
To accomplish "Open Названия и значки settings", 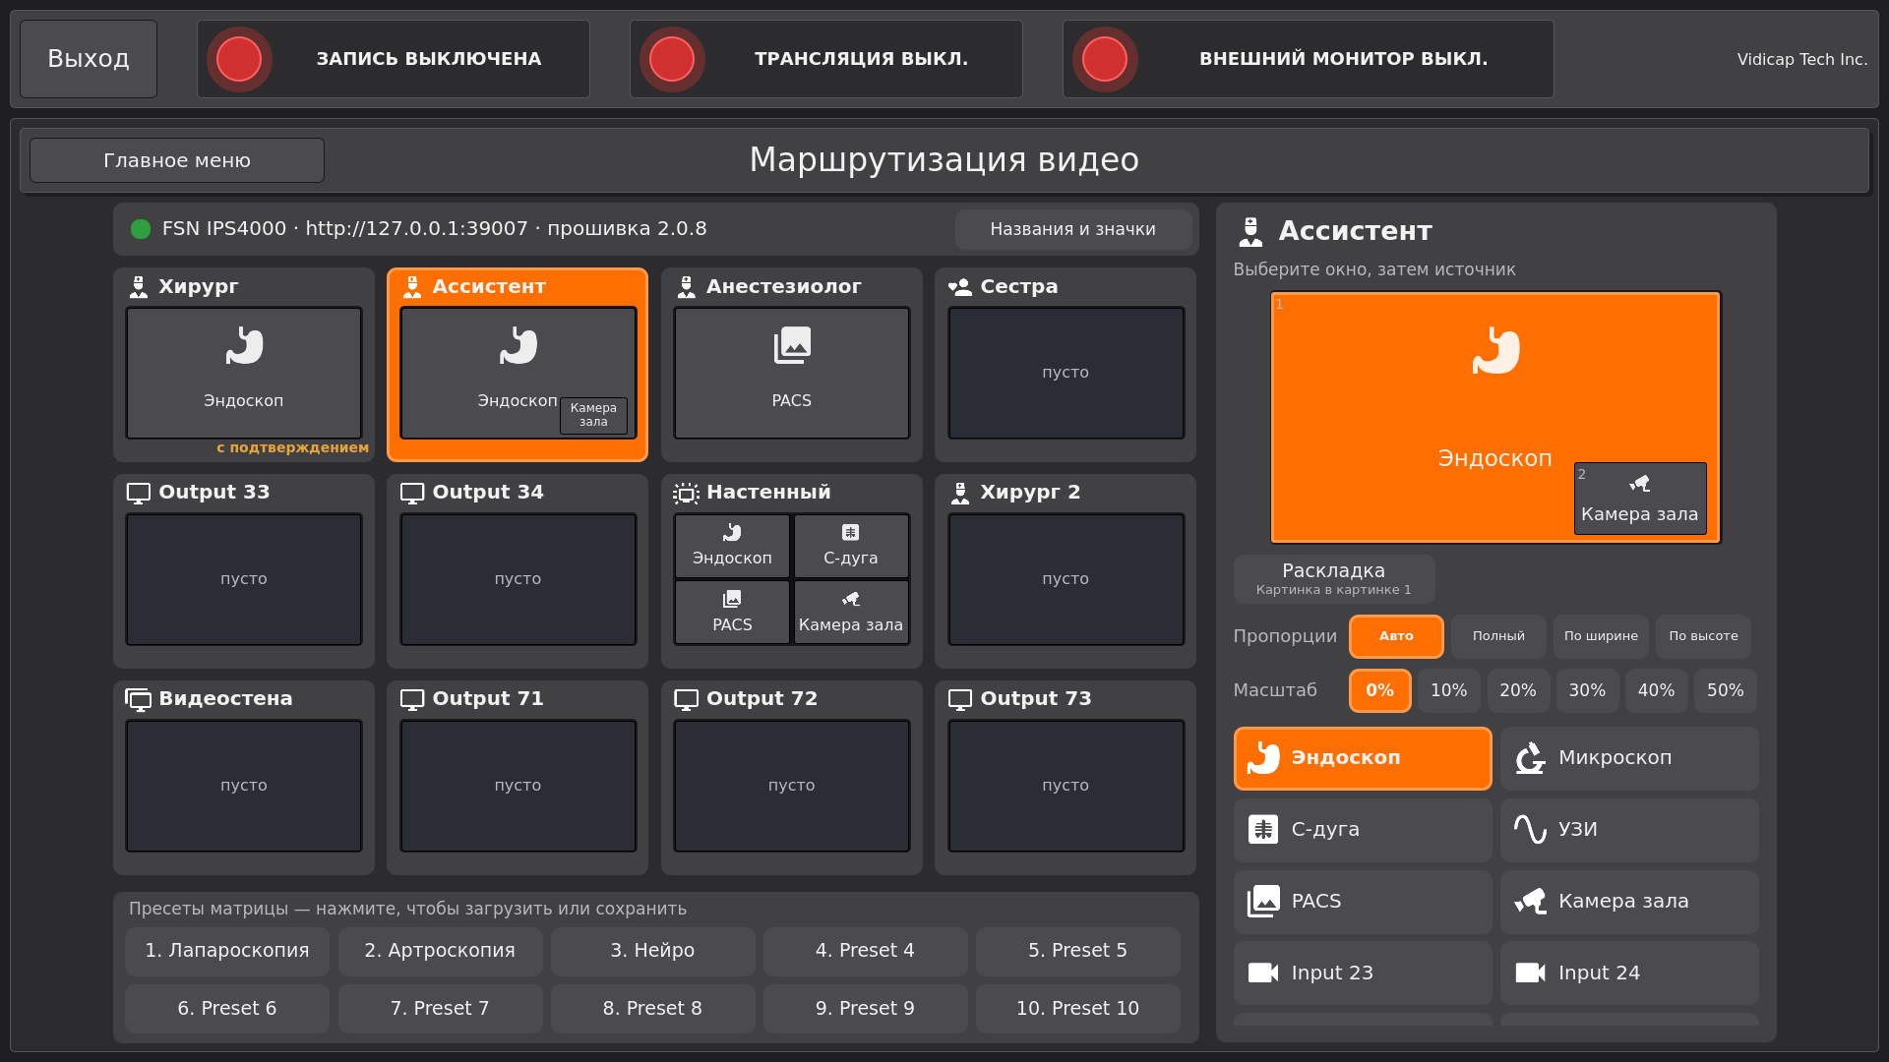I will point(1072,229).
